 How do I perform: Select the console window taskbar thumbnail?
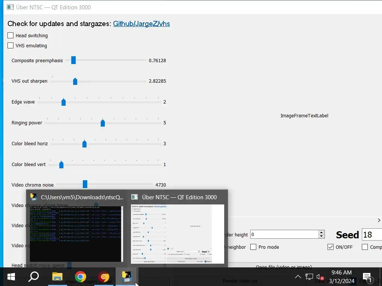(76, 229)
